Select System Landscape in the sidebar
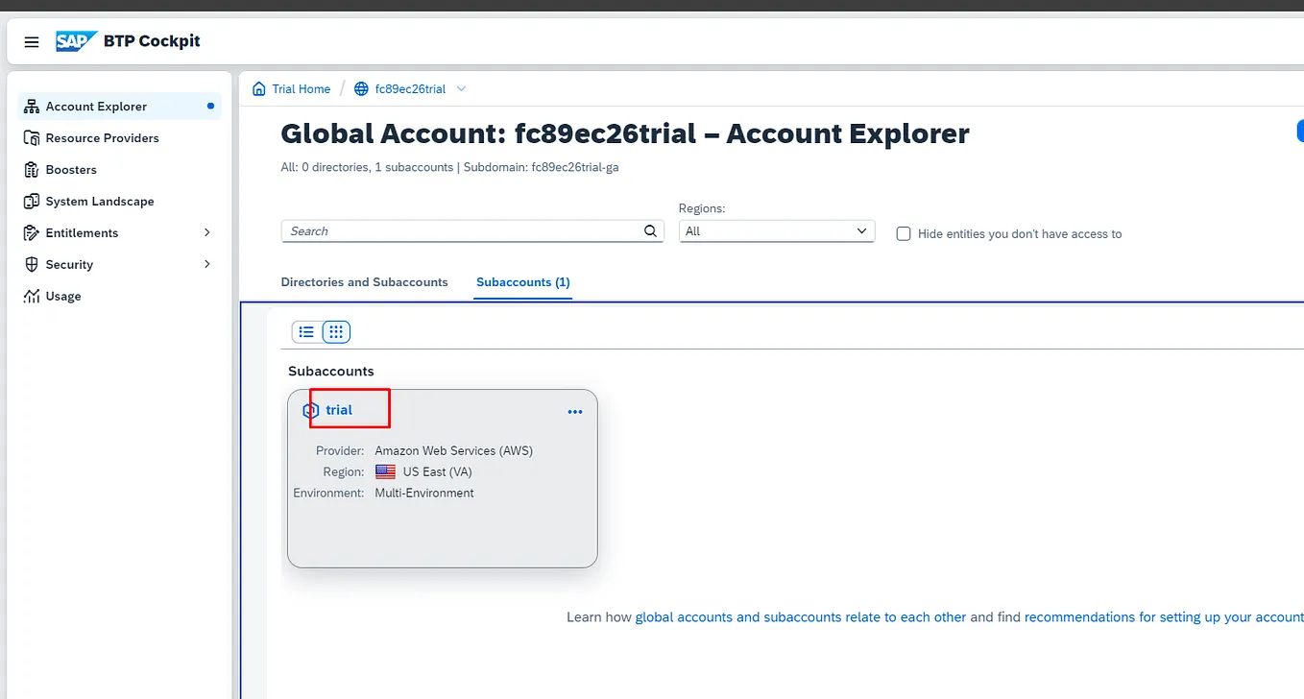Screen dimensions: 1304x699 pos(120,202)
